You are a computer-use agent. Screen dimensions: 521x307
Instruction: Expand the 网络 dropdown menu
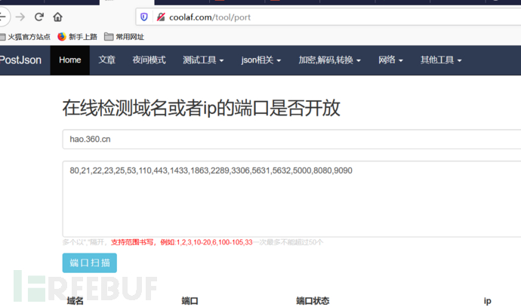[390, 60]
